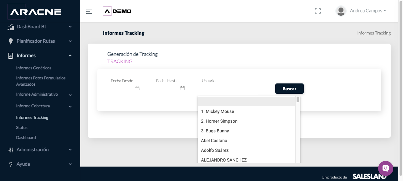Image resolution: width=403 pixels, height=181 pixels.
Task: Activate the fullscreen icon
Action: (318, 11)
